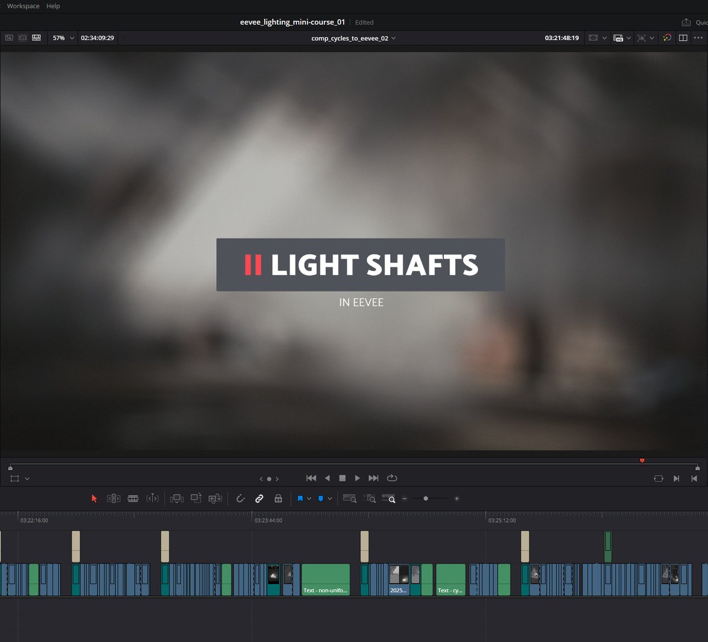This screenshot has width=708, height=642.
Task: Click the 03:23:44:00 timeline ruler mark
Action: pos(268,520)
